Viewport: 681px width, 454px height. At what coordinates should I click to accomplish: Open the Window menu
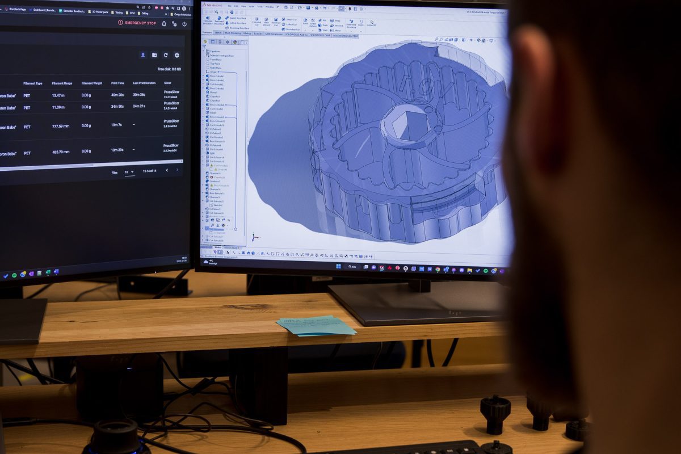269,6
